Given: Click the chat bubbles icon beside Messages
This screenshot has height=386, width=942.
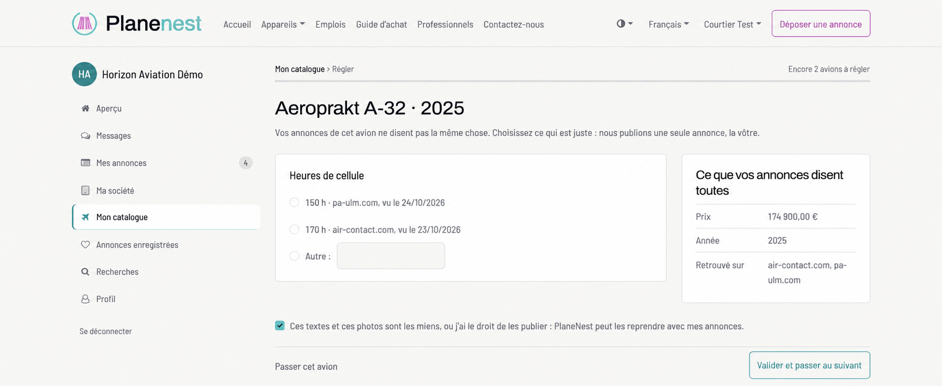Looking at the screenshot, I should click(85, 136).
